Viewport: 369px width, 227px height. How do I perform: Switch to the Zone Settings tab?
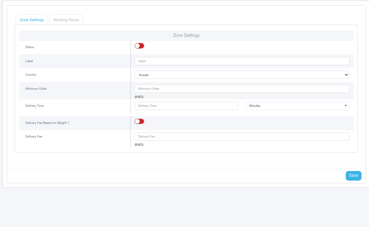click(x=32, y=20)
